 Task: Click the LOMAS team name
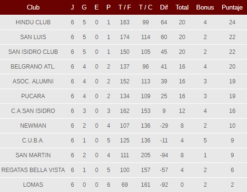(x=33, y=185)
